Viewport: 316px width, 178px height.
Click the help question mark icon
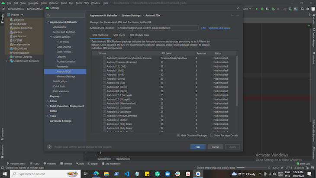pyautogui.click(x=48, y=147)
